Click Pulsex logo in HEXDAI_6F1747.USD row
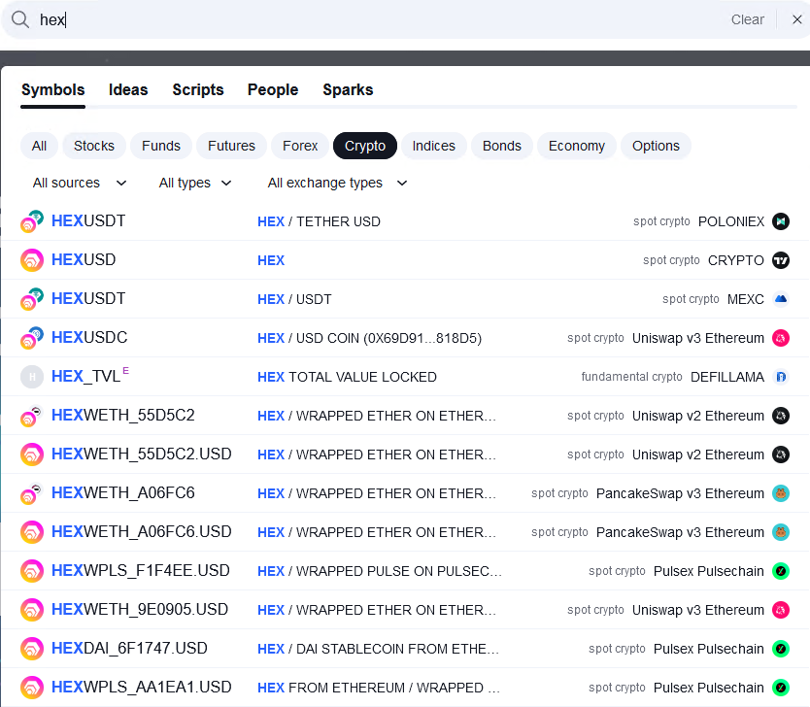 (781, 649)
